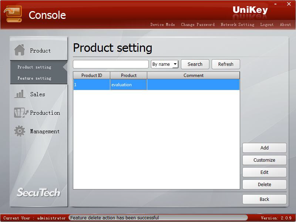Sort by Comment column header
Image resolution: width=296 pixels, height=222 pixels.
pyautogui.click(x=193, y=75)
